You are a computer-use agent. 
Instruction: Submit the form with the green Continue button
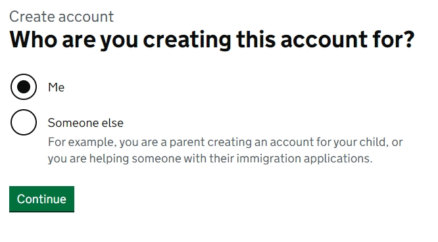pos(41,199)
